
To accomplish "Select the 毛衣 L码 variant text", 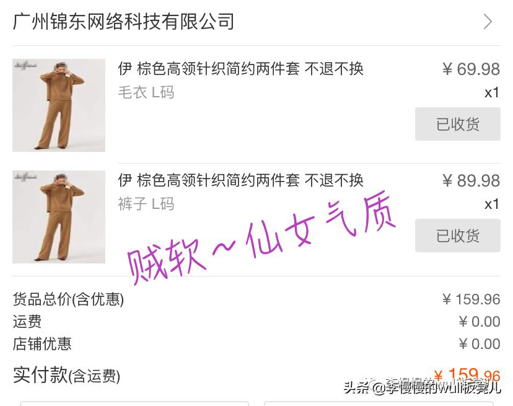I will 146,92.
